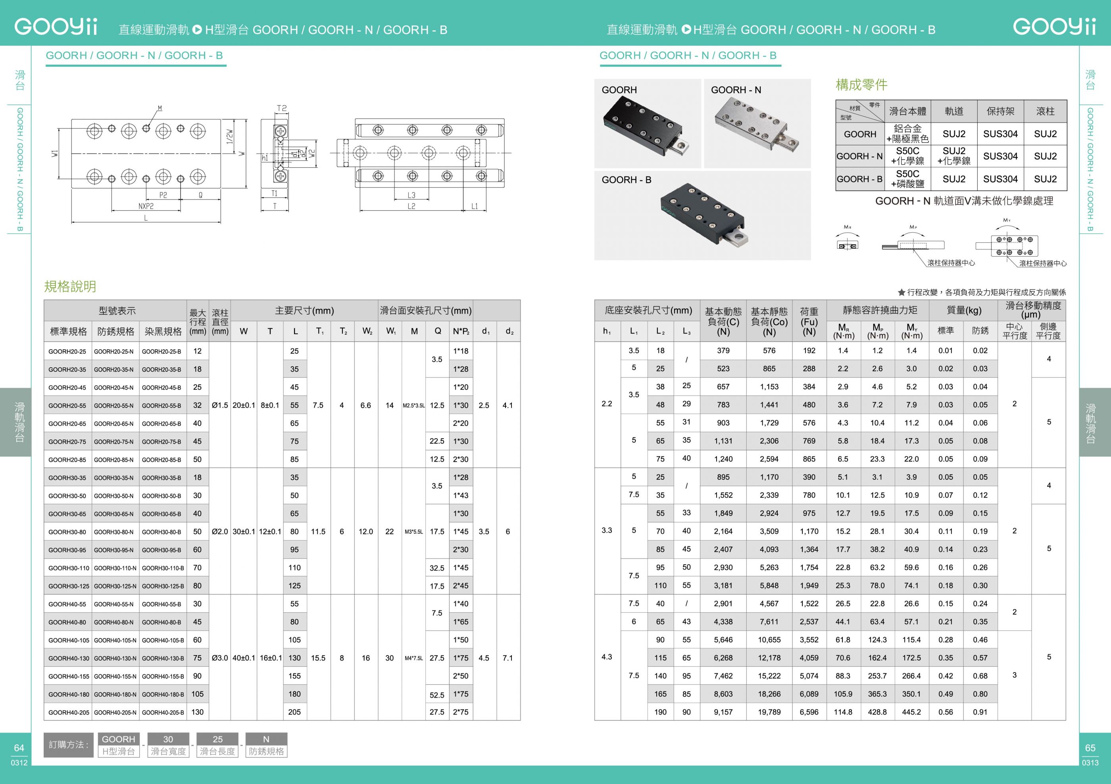
Task: Click the M2.5*3.5L thread cell
Action: [414, 405]
